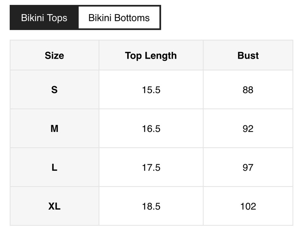The height and width of the screenshot is (235, 303).
Task: Pick the M size label cell
Action: (55, 129)
